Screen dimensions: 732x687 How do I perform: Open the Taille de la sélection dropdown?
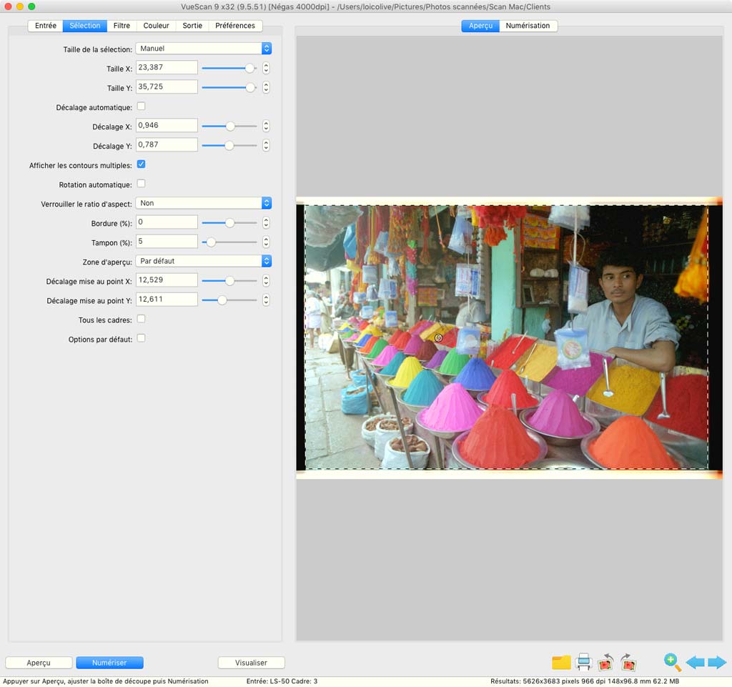pos(204,49)
